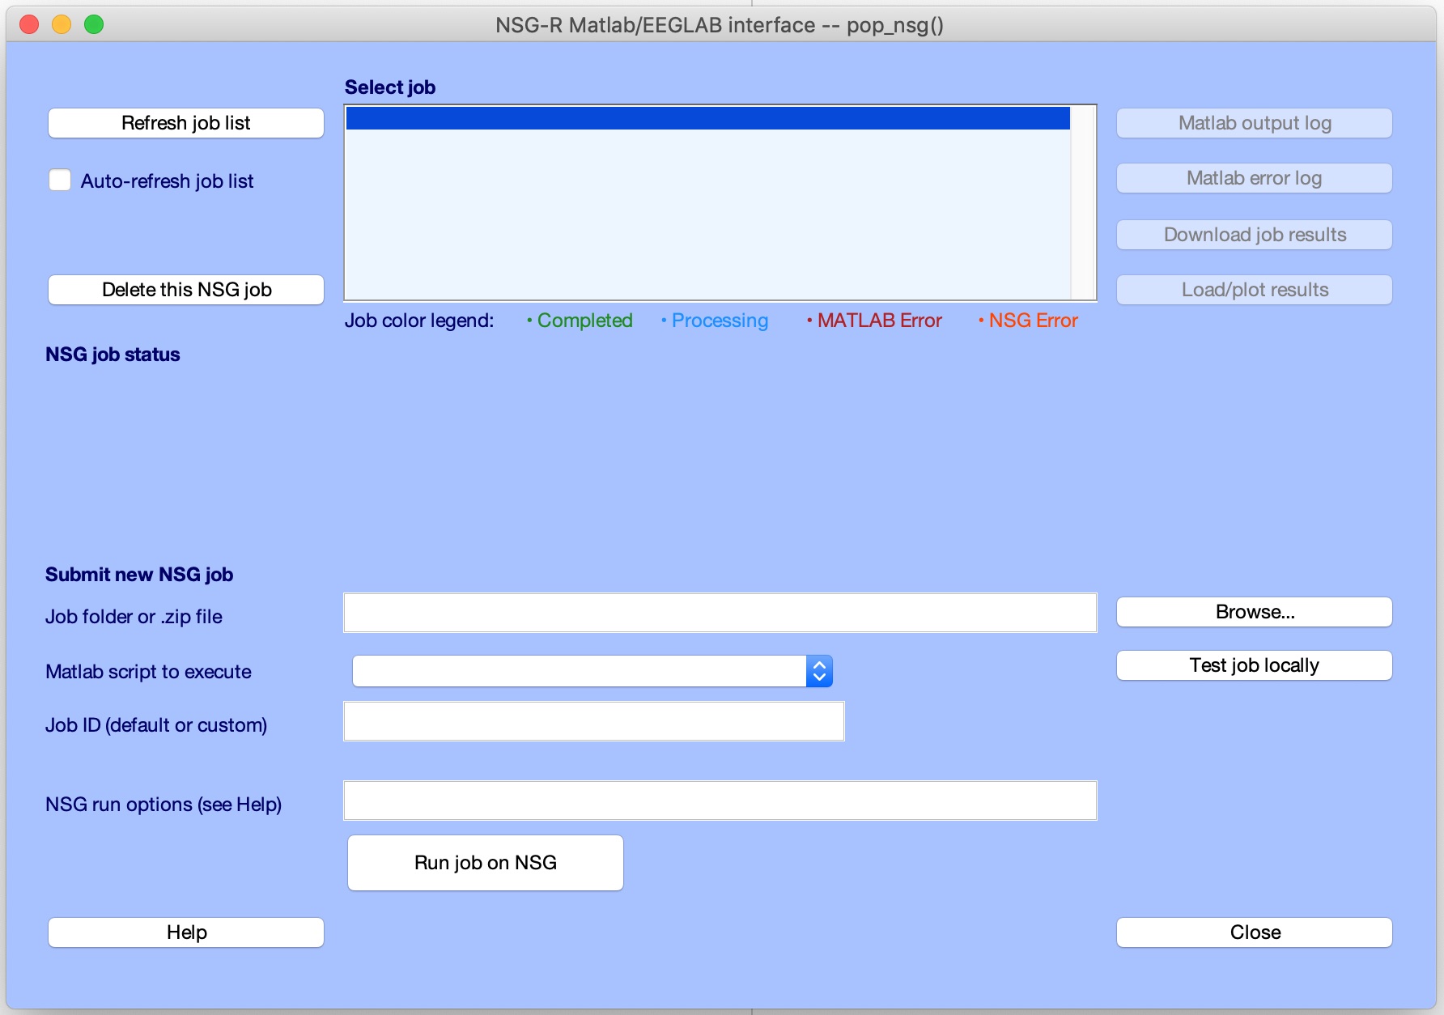Select the highlighted row in job list
This screenshot has width=1444, height=1015.
pos(708,118)
